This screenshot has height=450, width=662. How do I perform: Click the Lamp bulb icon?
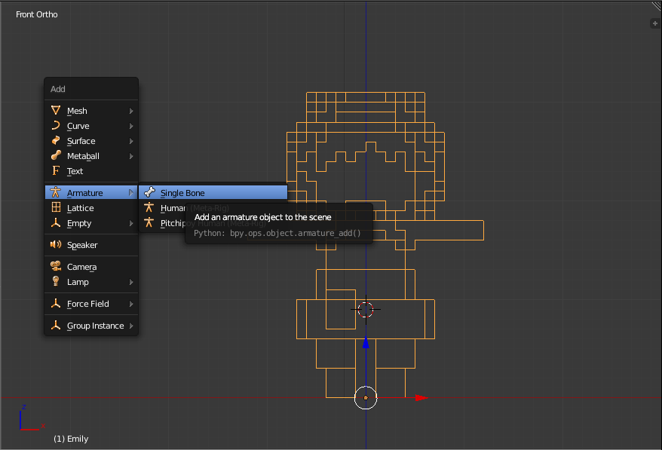pyautogui.click(x=56, y=281)
